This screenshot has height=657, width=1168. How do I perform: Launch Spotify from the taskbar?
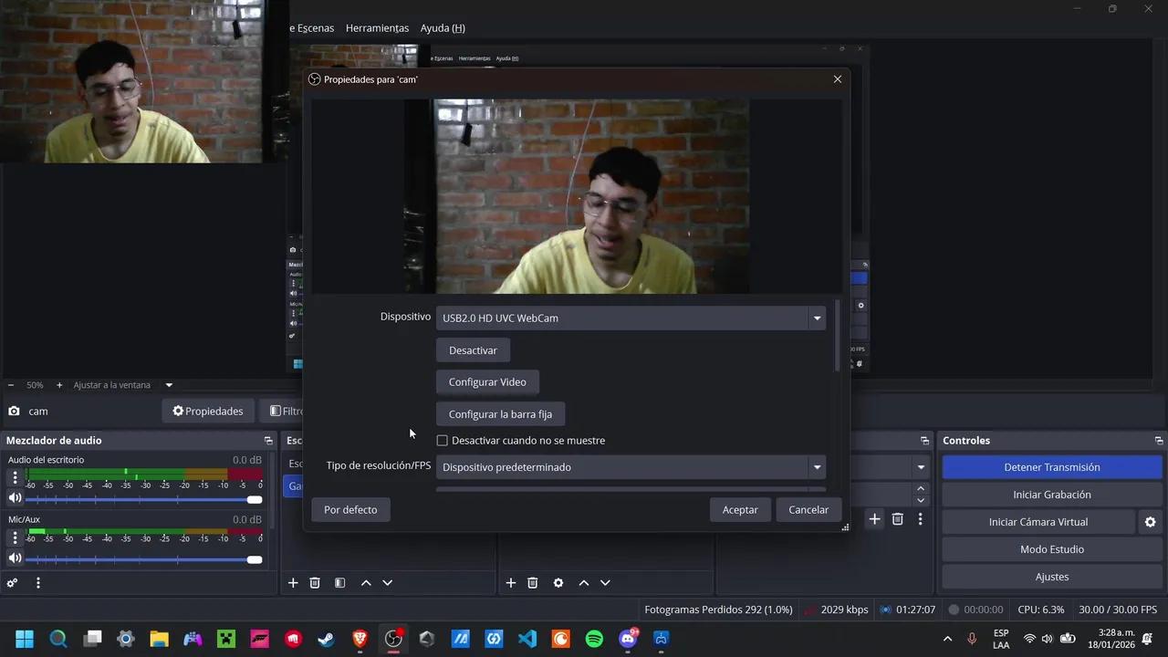[593, 639]
